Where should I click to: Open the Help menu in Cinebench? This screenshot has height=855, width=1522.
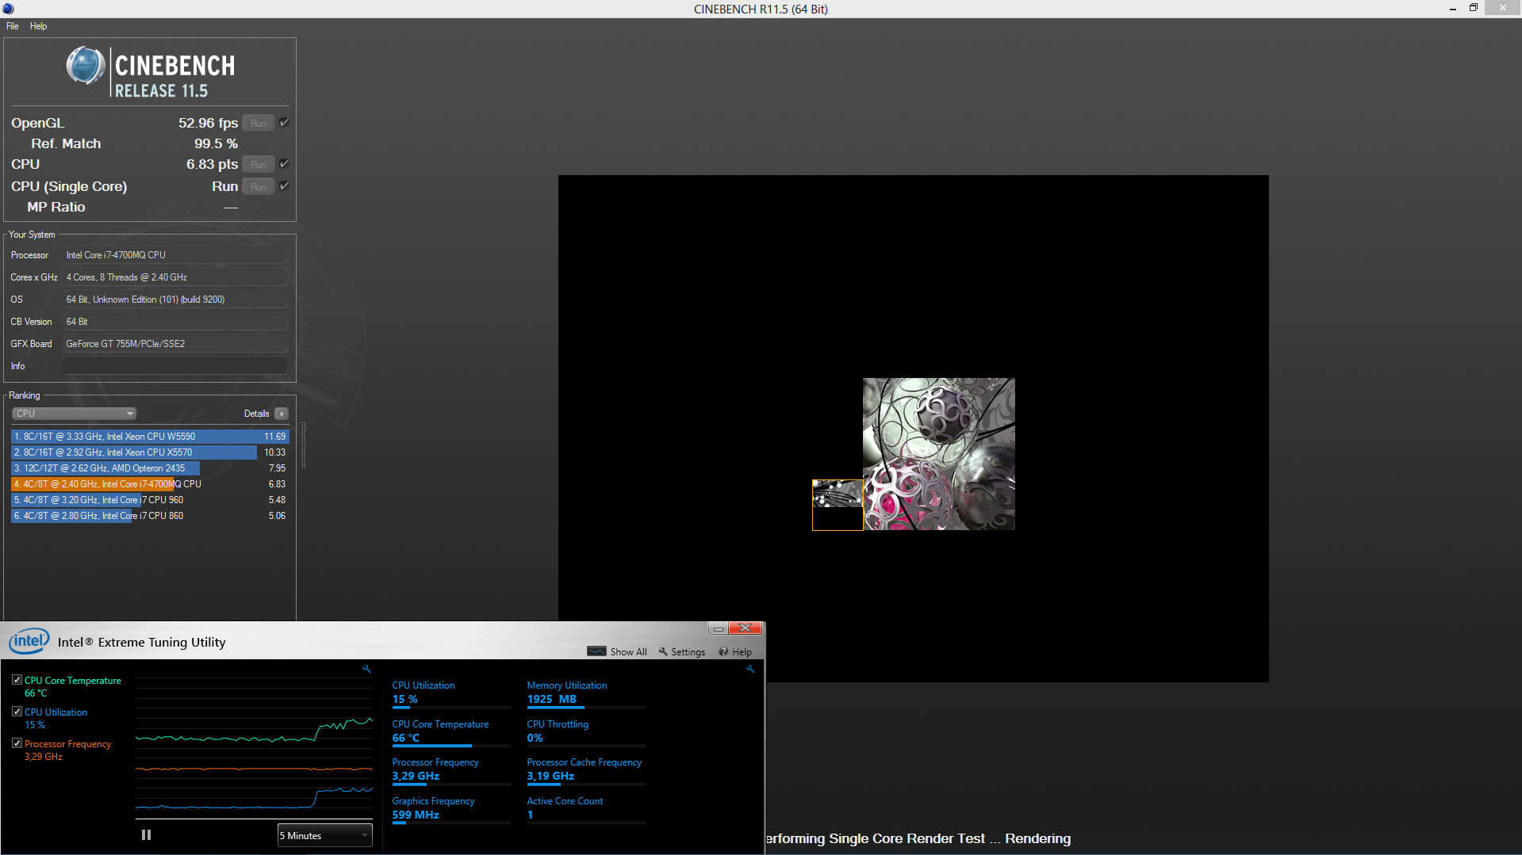point(38,26)
